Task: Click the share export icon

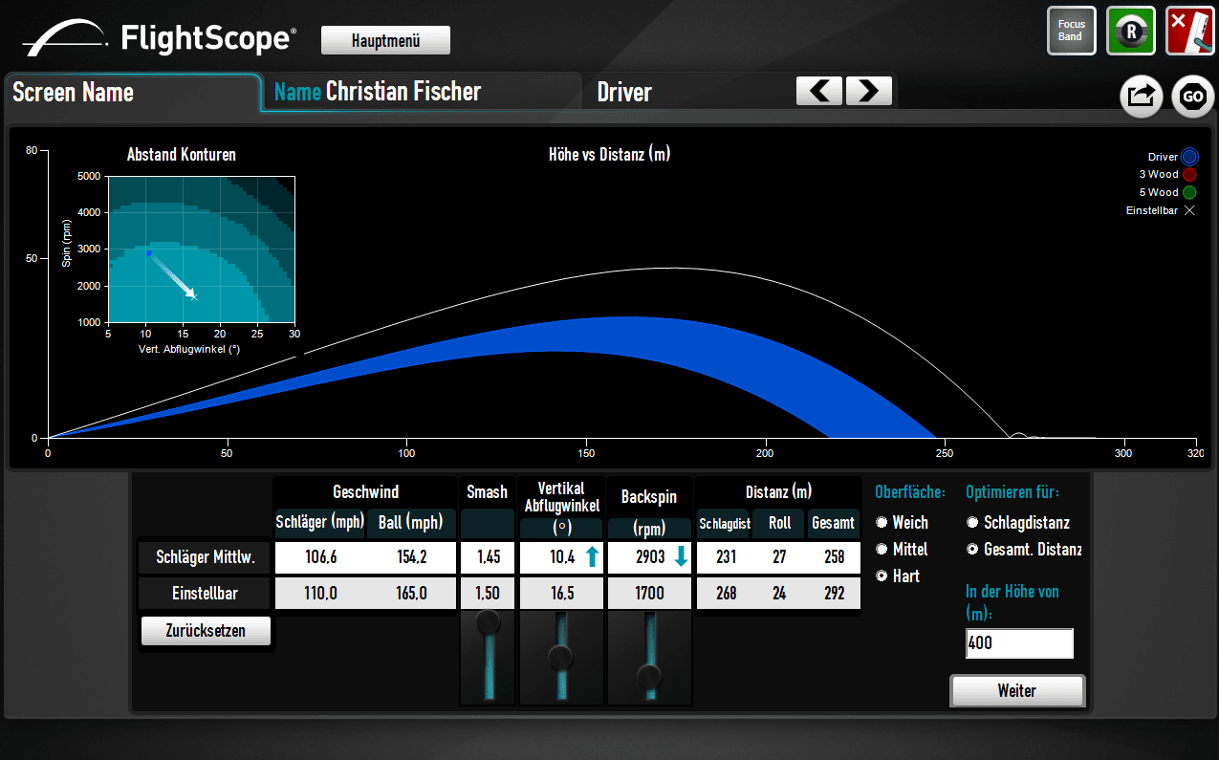Action: [1141, 96]
